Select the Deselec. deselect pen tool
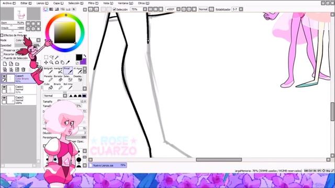 (78, 78)
